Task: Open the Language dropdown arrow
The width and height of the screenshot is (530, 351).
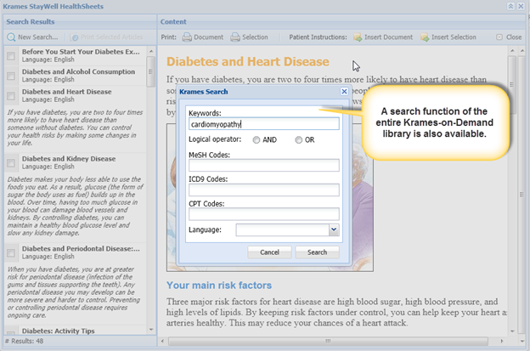Action: click(x=334, y=229)
